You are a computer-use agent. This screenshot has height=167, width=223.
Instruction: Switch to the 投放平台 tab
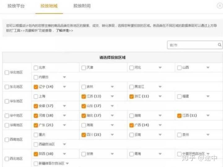coord(16,6)
